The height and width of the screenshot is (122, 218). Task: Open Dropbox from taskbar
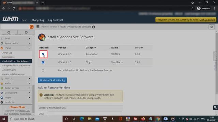pos(105,119)
